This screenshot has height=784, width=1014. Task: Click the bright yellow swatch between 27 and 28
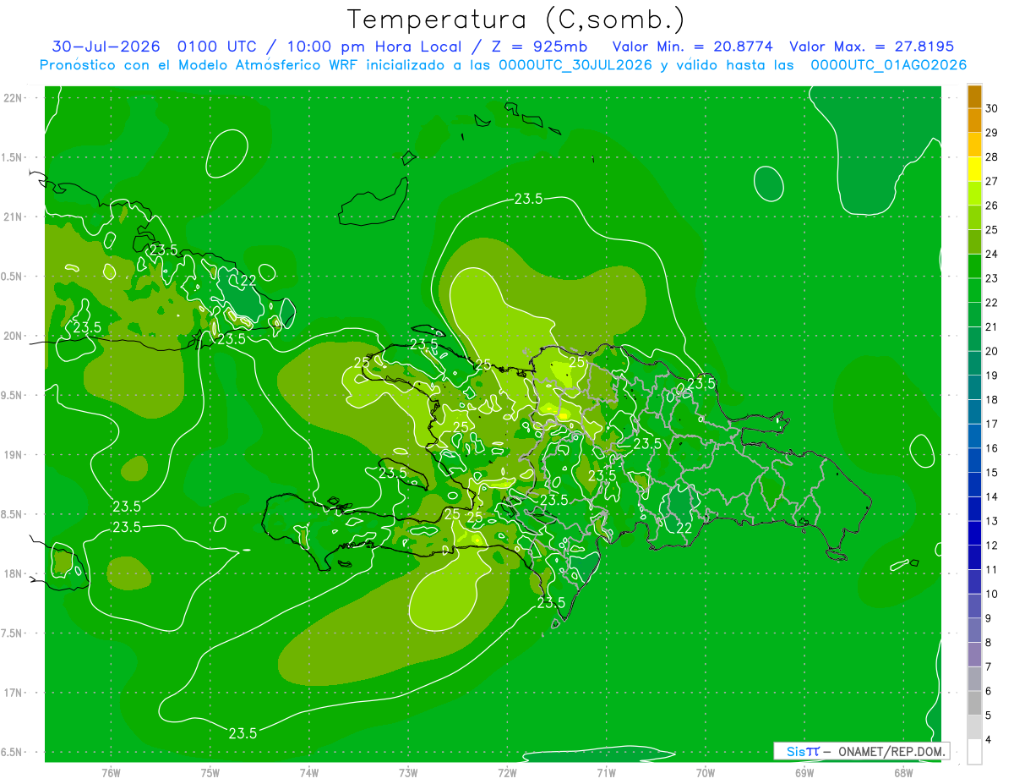coord(974,169)
